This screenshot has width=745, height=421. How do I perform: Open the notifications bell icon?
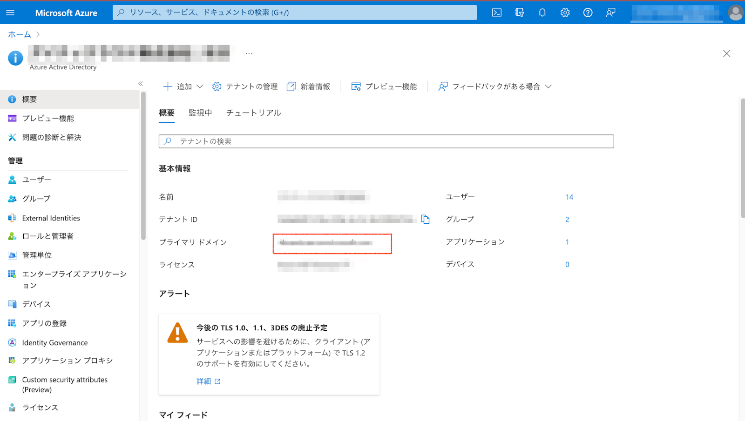[542, 13]
